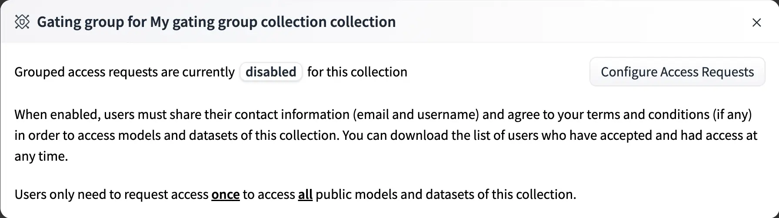This screenshot has height=218, width=779.
Task: Click the underlined word "all"
Action: [x=305, y=194]
